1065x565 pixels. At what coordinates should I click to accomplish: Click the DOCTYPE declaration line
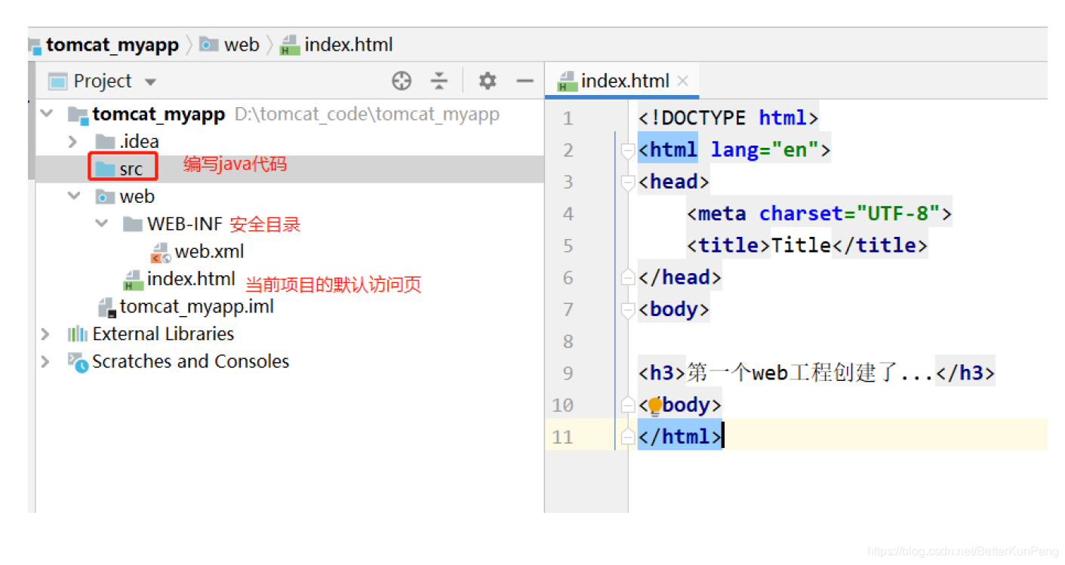coord(728,118)
